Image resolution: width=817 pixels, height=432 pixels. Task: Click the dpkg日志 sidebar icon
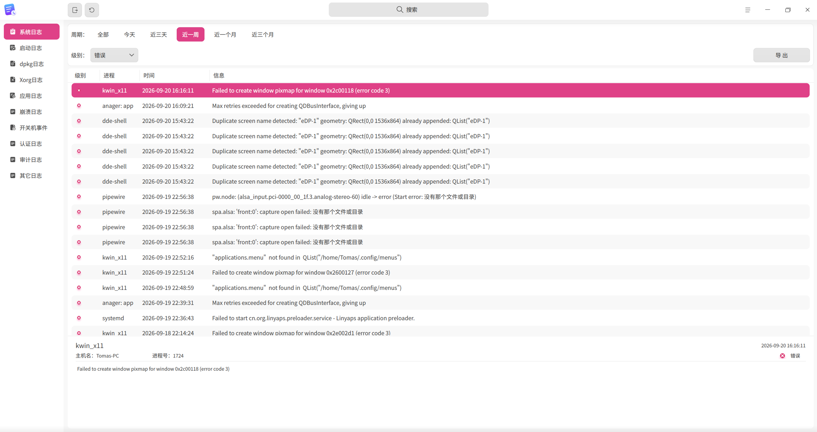(13, 64)
